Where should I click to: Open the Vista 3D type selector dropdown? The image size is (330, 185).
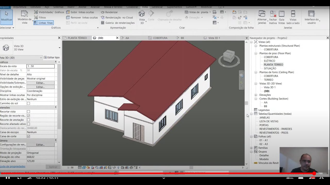(x=60, y=48)
